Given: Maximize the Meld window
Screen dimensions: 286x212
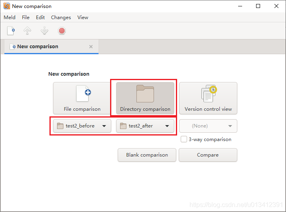Looking at the screenshot, I should pyautogui.click(x=258, y=6).
